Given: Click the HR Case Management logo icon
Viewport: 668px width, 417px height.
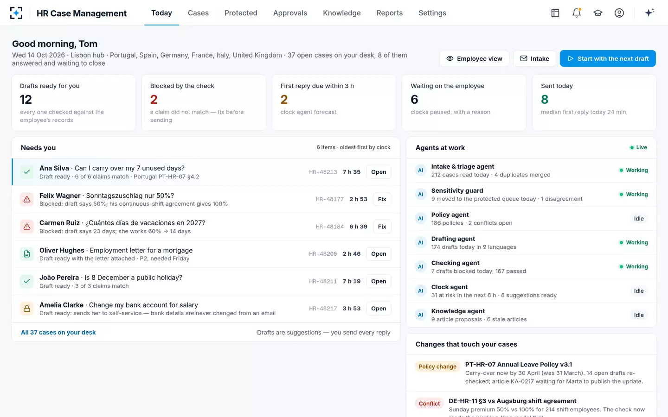Looking at the screenshot, I should (16, 13).
